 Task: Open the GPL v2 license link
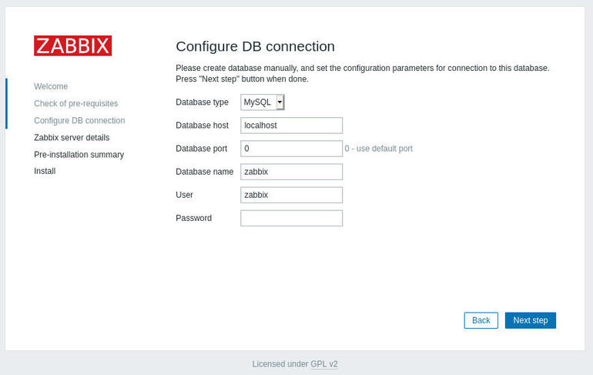tap(324, 364)
